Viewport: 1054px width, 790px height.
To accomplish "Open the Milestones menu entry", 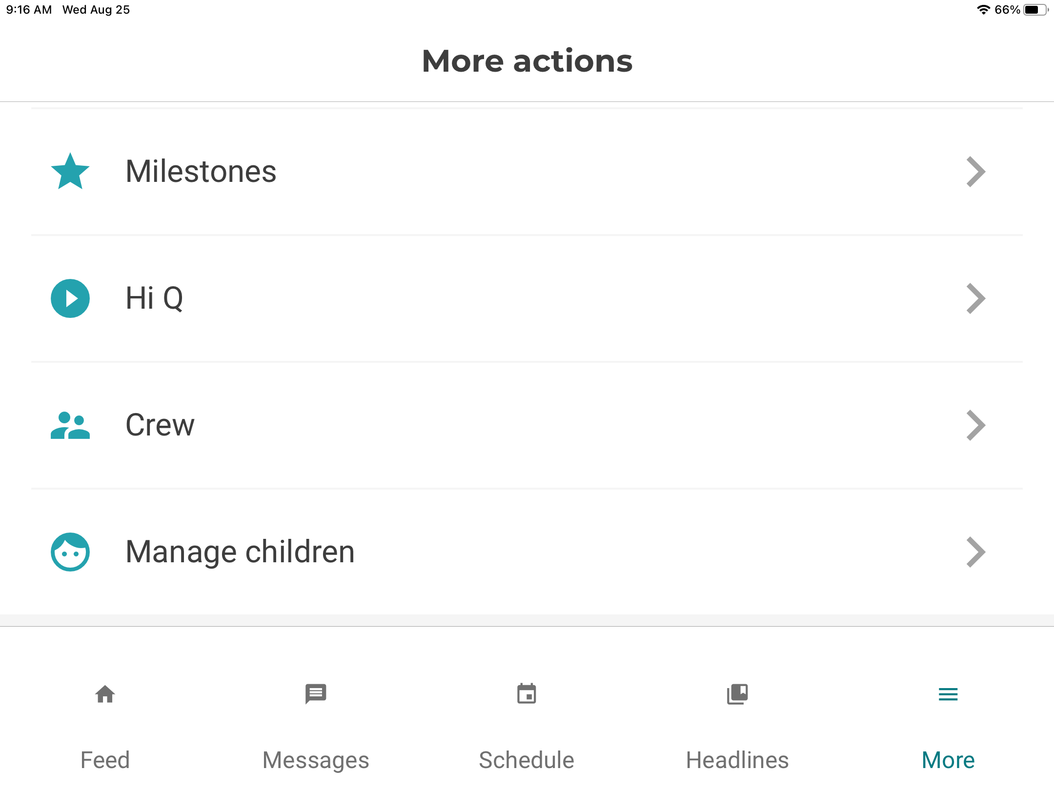I will pyautogui.click(x=201, y=172).
